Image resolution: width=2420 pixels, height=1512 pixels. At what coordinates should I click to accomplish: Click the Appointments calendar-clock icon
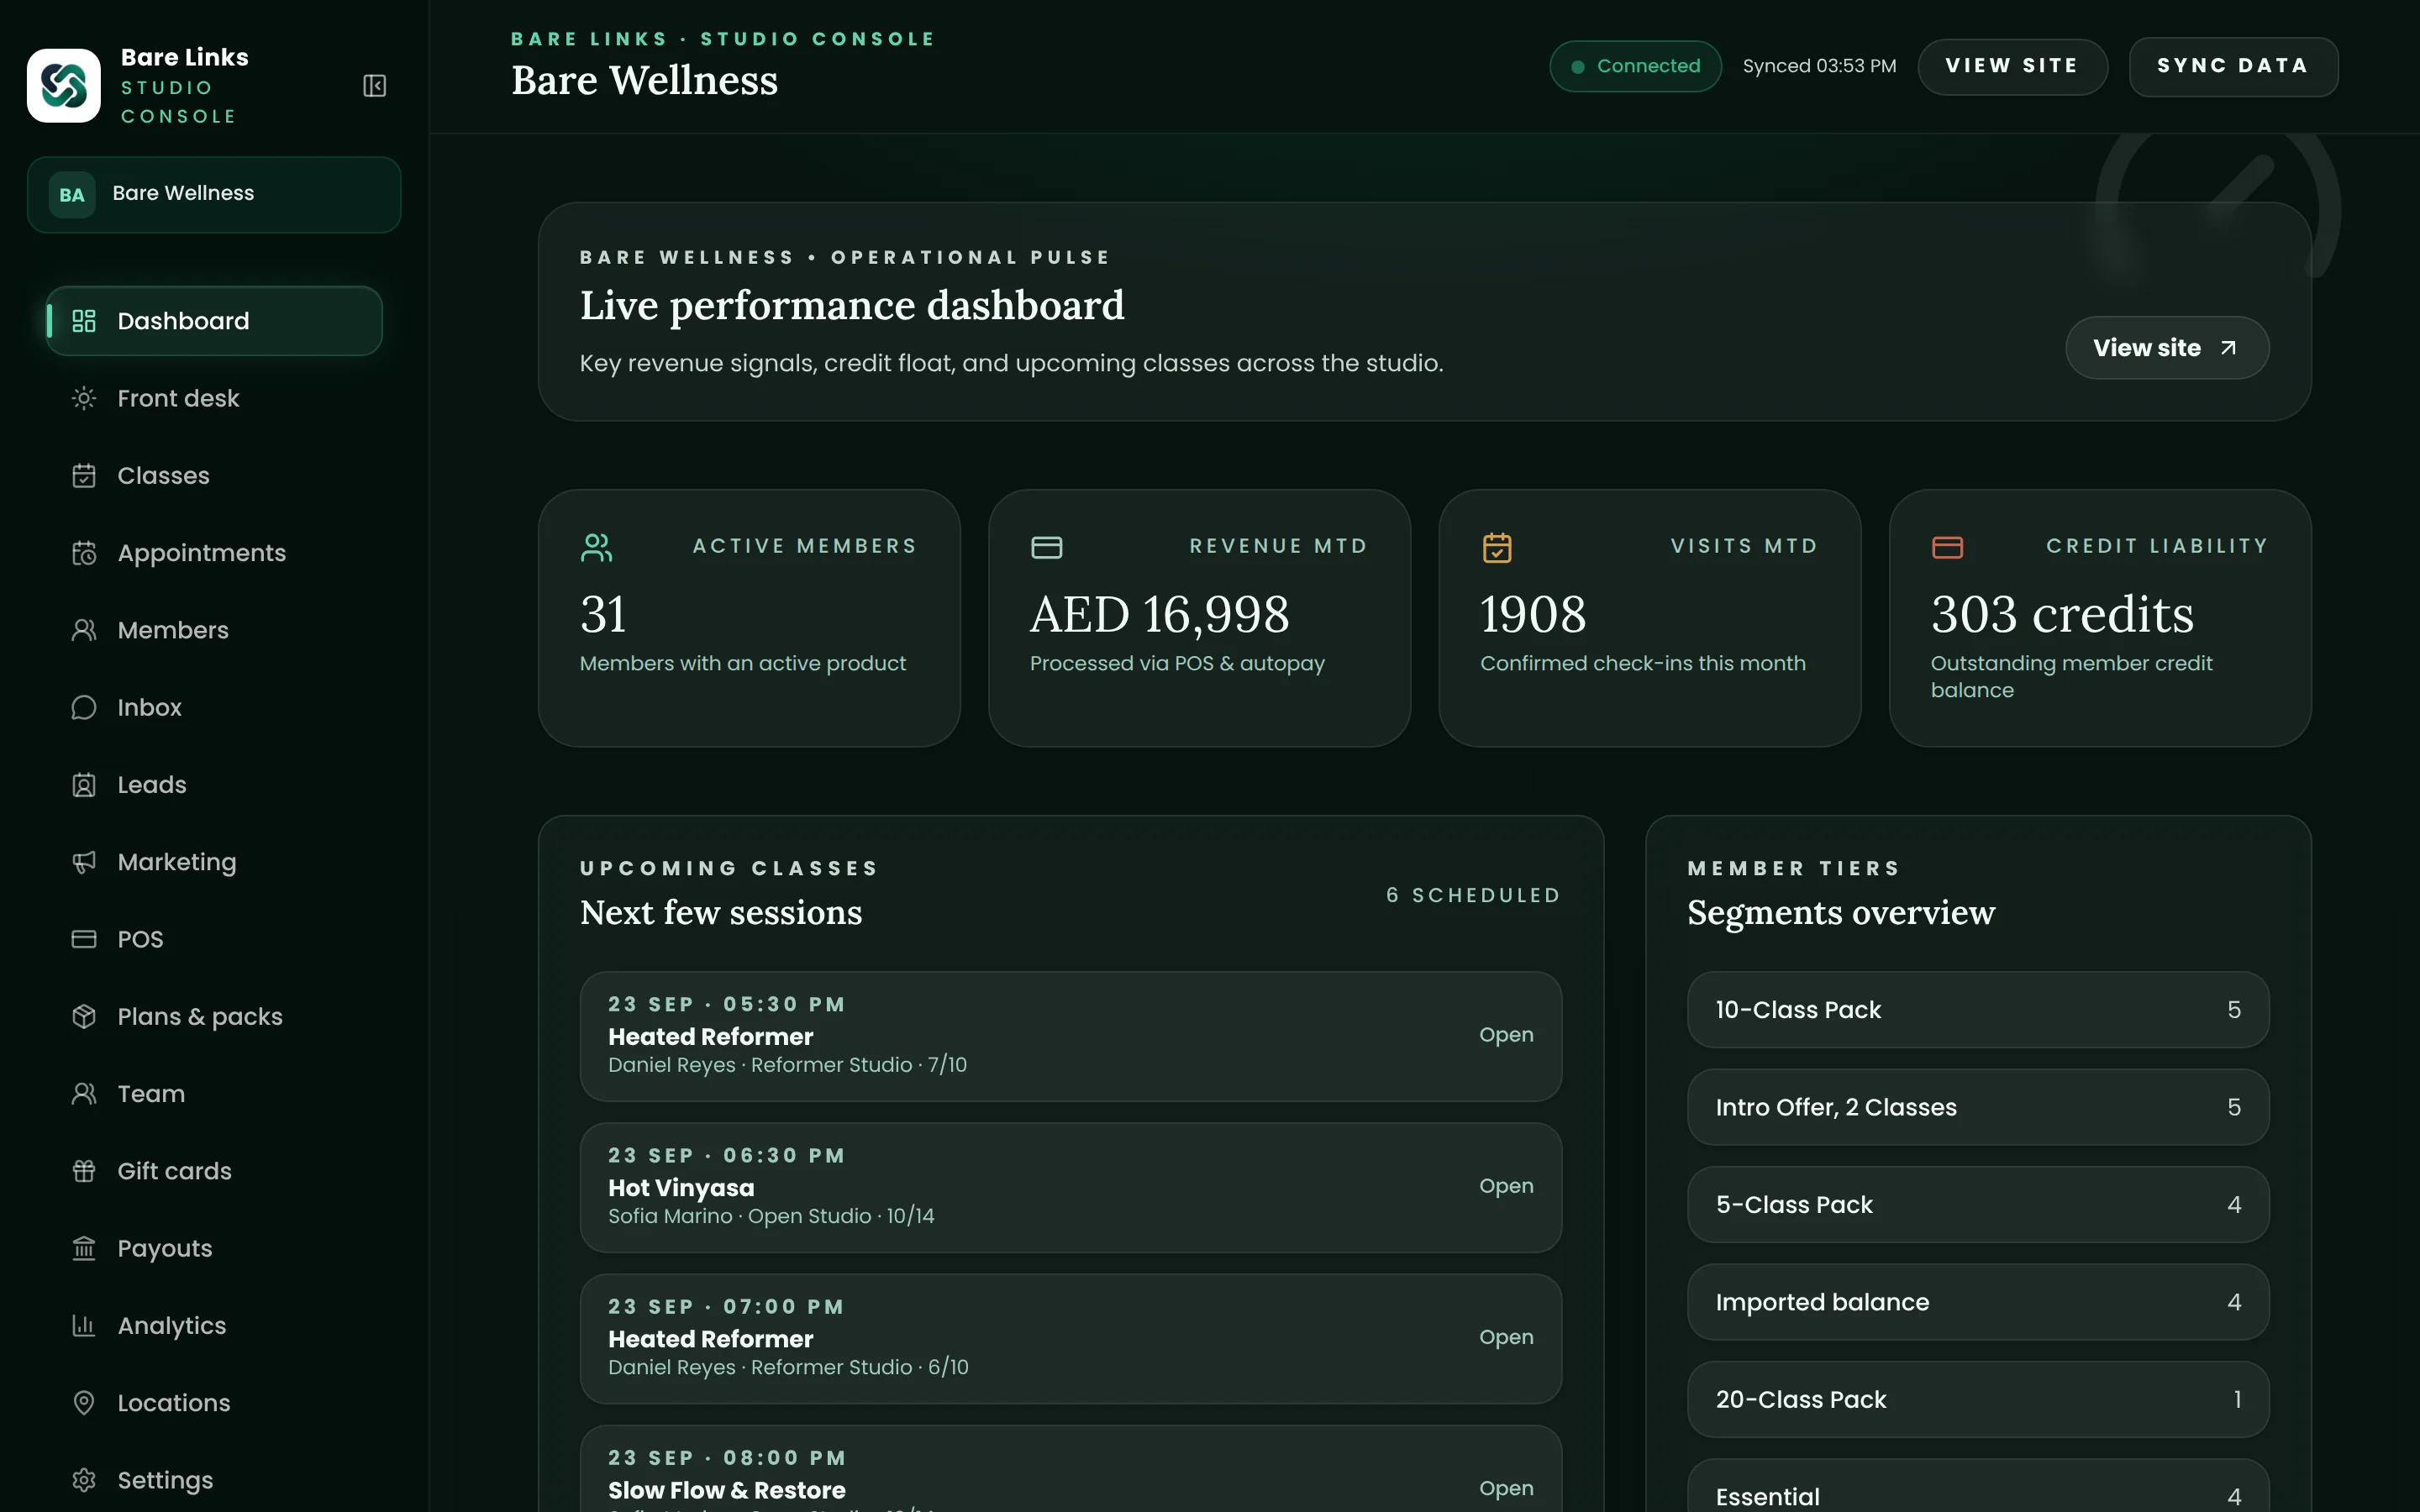click(84, 553)
